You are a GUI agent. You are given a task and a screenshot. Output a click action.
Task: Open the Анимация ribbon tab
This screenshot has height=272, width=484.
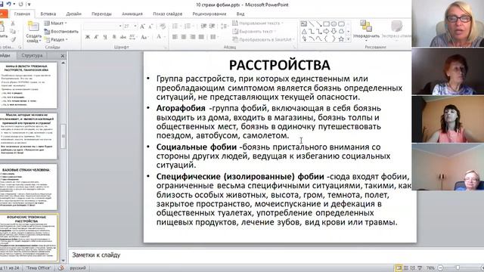click(132, 14)
